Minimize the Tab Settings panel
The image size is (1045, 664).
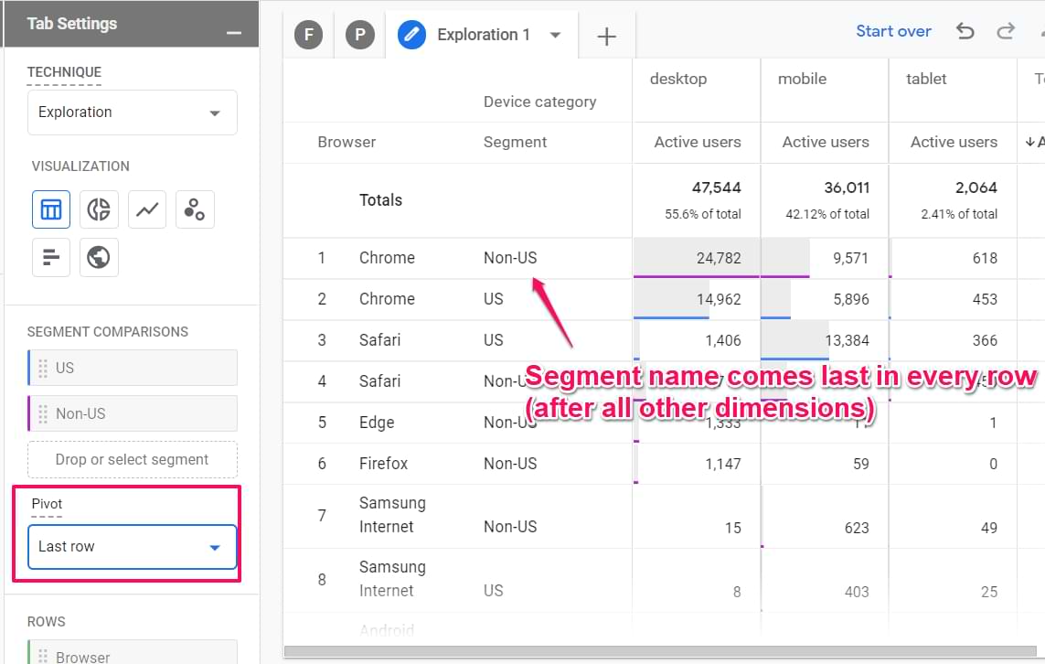(x=234, y=33)
